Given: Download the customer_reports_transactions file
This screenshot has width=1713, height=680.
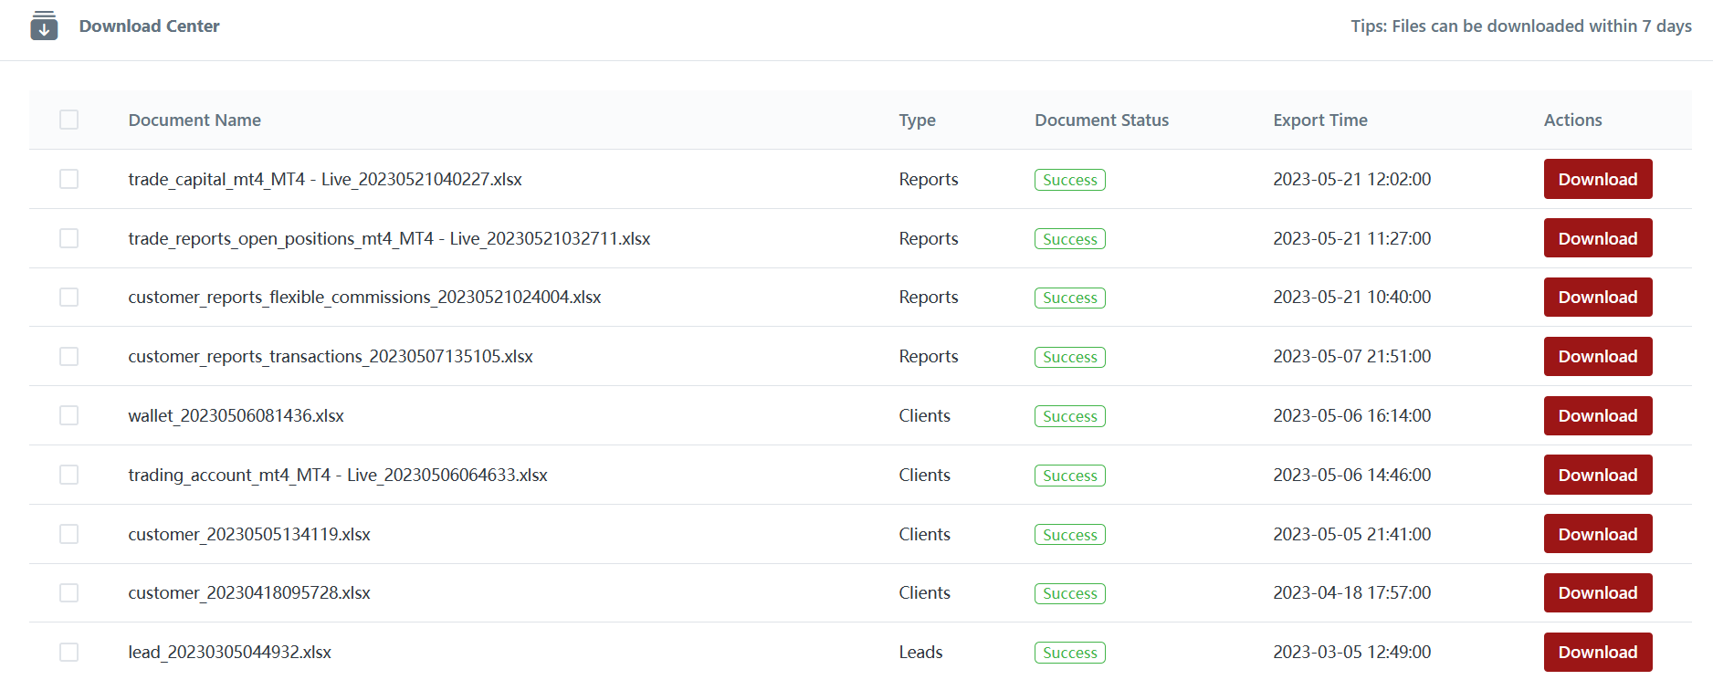Looking at the screenshot, I should [1597, 356].
